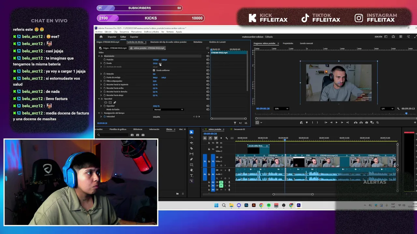The image size is (417, 234).
Task: Open new bin folder icon in Effects panel
Action: click(177, 194)
